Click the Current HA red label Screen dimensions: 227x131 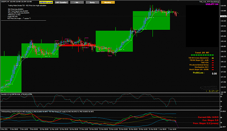click(208, 117)
